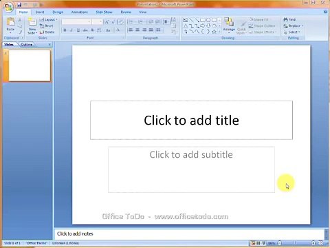Click the Shape Effects button
Image resolution: width=330 pixels, height=248 pixels.
pyautogui.click(x=263, y=32)
